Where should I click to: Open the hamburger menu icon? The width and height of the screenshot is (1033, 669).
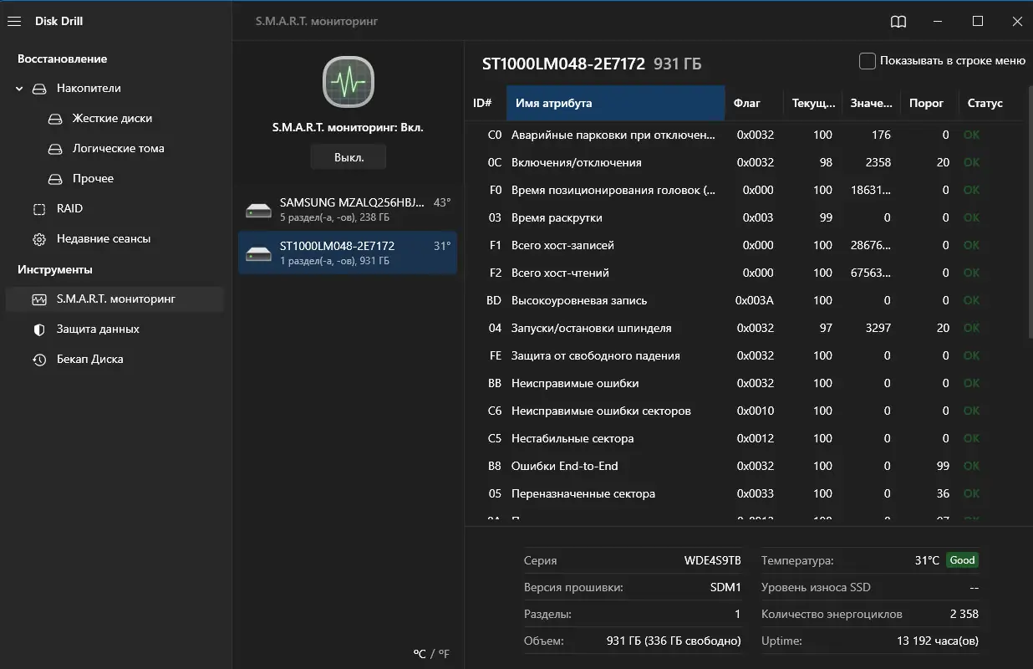[x=14, y=22]
